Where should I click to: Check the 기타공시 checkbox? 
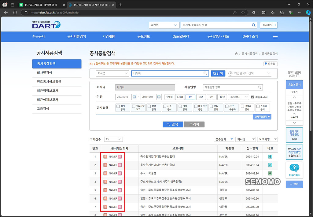coord(180,106)
